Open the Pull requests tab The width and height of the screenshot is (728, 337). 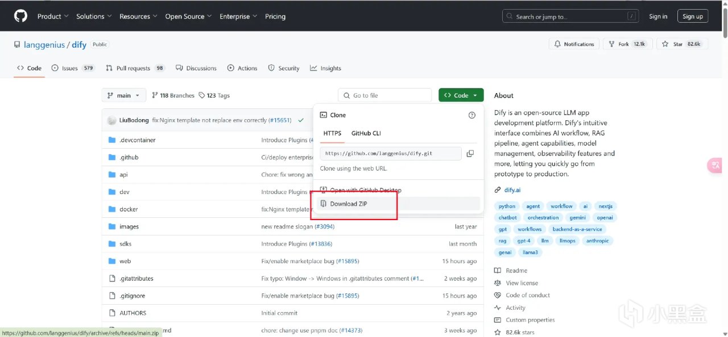pyautogui.click(x=135, y=68)
